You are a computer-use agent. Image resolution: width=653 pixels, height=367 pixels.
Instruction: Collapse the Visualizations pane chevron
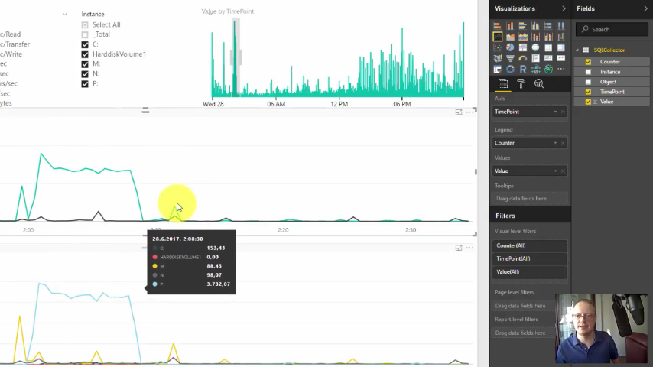564,8
